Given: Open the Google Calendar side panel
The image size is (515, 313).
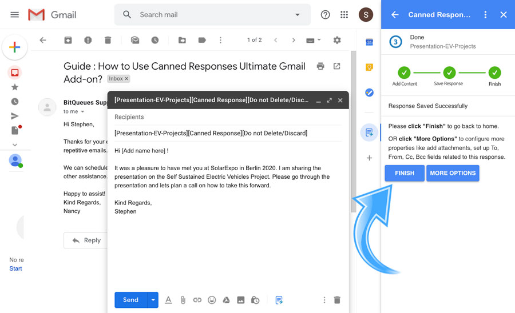Looking at the screenshot, I should (369, 42).
